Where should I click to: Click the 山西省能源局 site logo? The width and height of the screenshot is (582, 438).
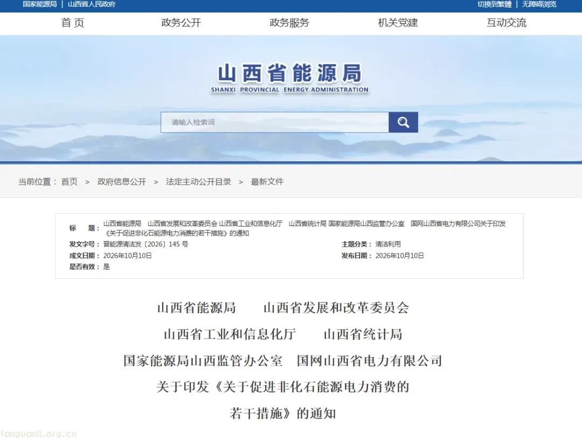pyautogui.click(x=289, y=78)
